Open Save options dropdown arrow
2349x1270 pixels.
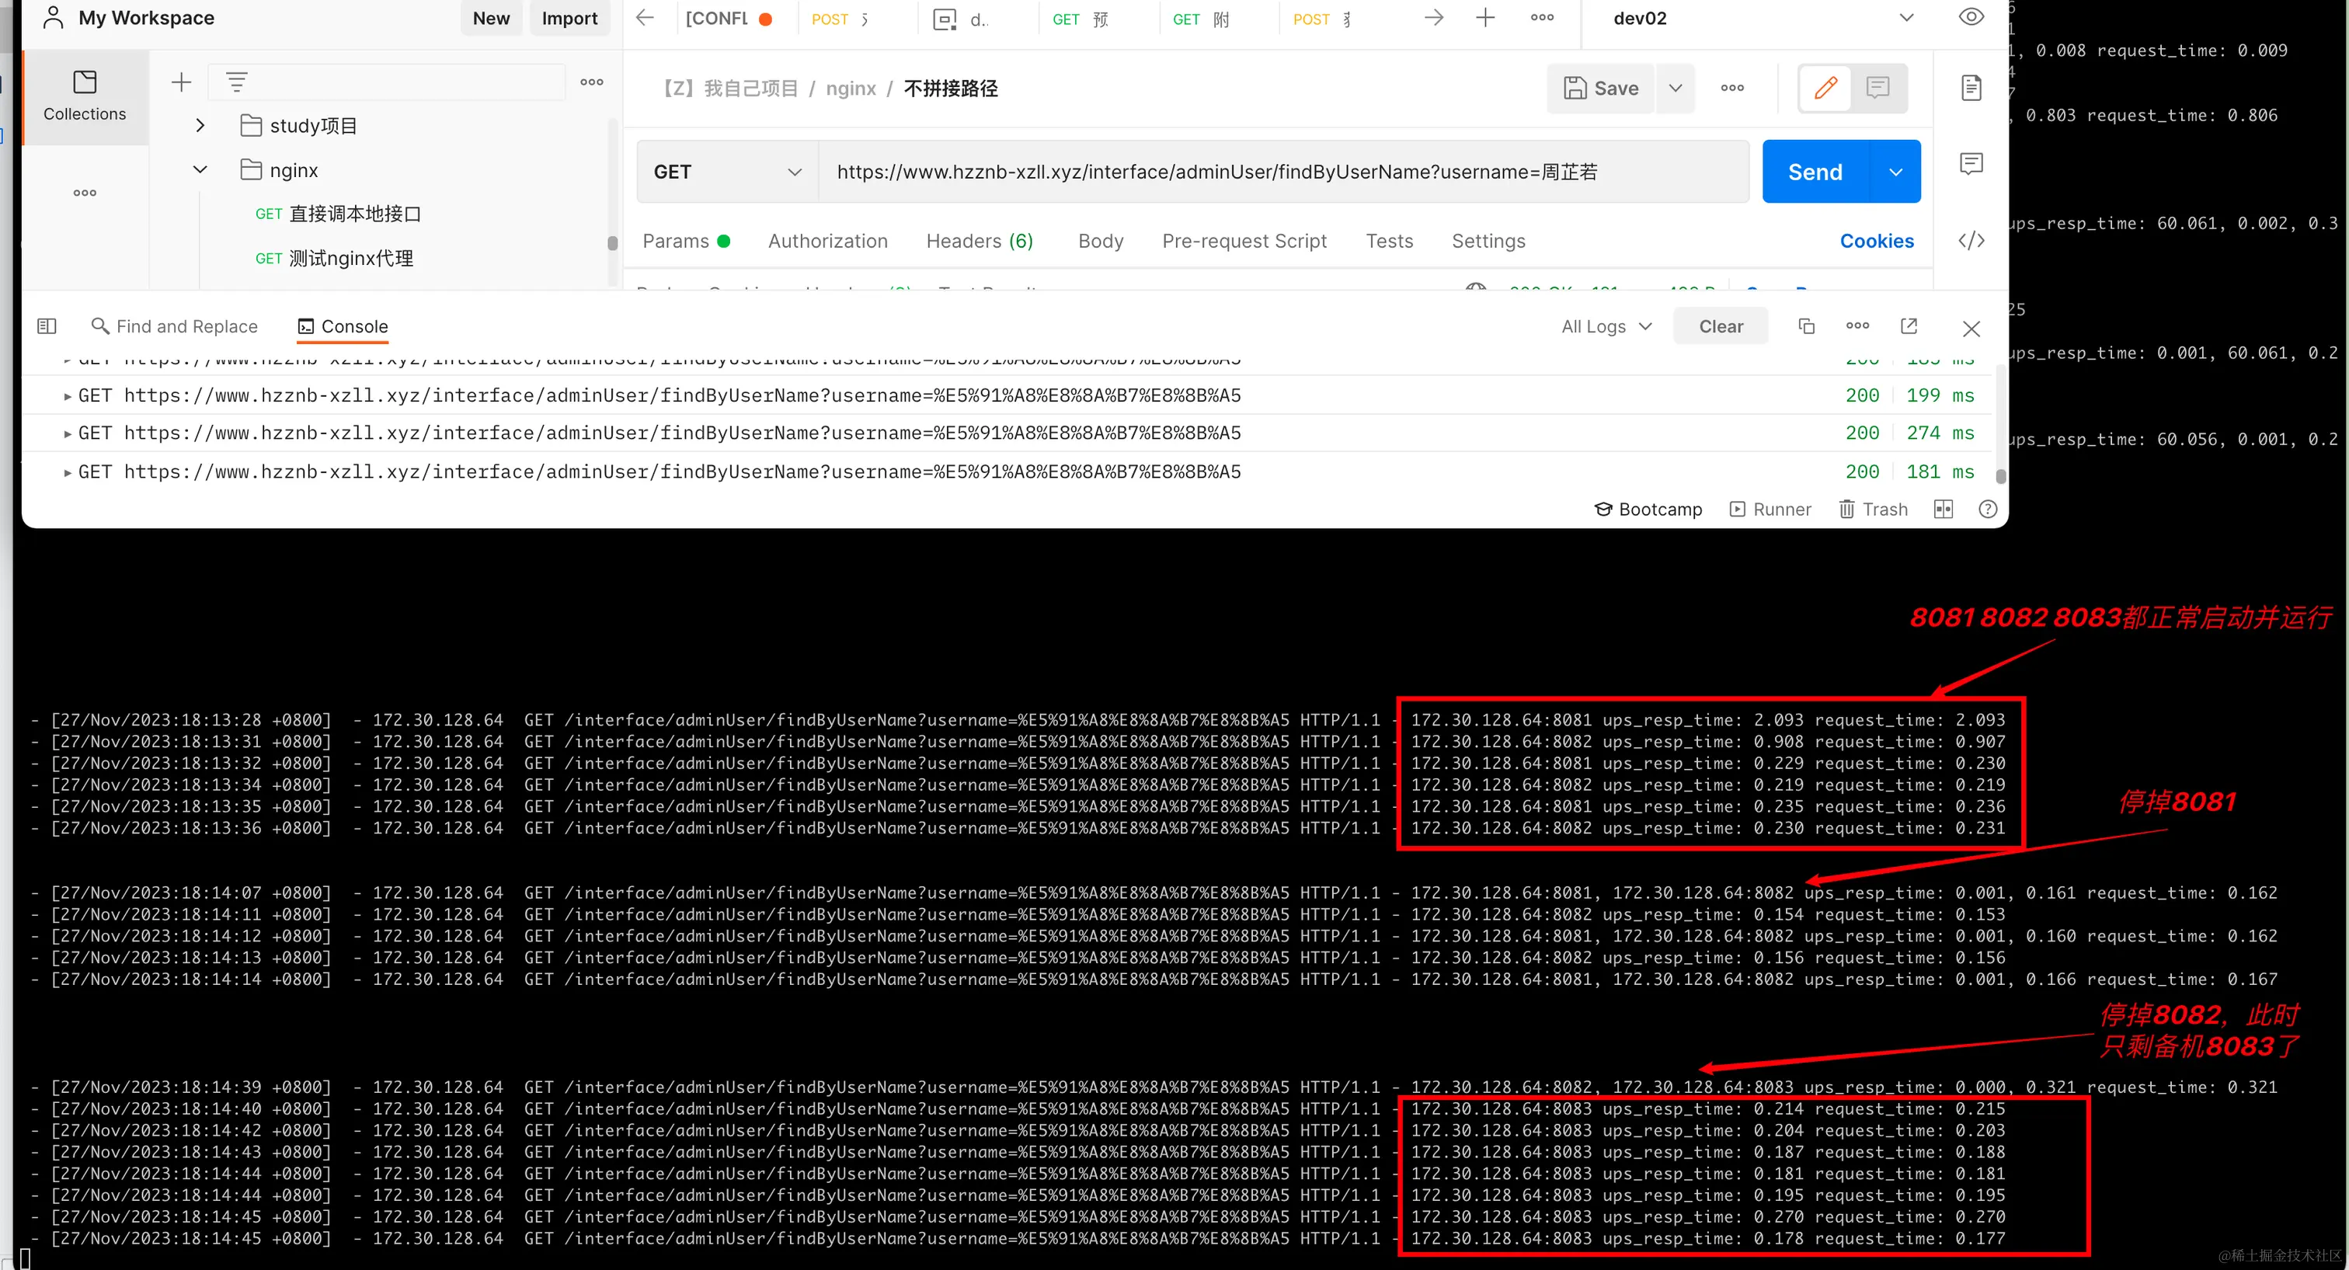[x=1675, y=89]
